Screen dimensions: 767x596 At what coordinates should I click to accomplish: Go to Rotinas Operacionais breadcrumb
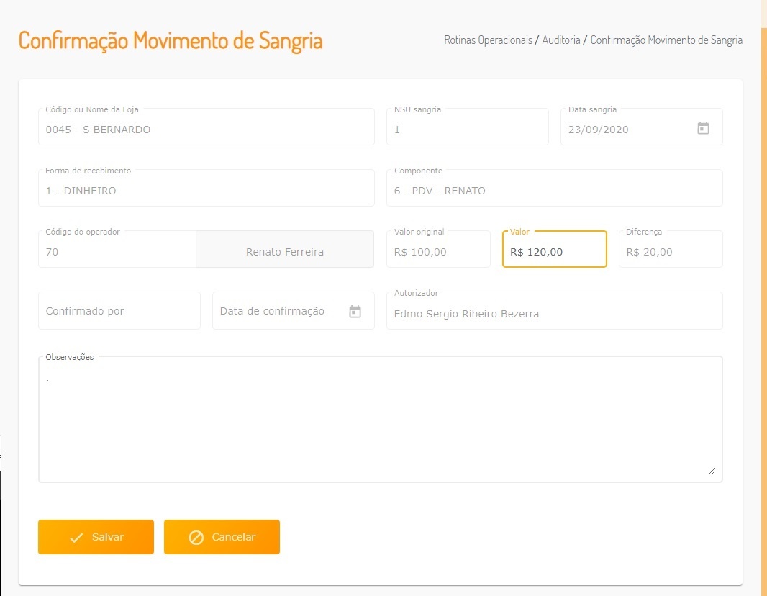coord(488,40)
